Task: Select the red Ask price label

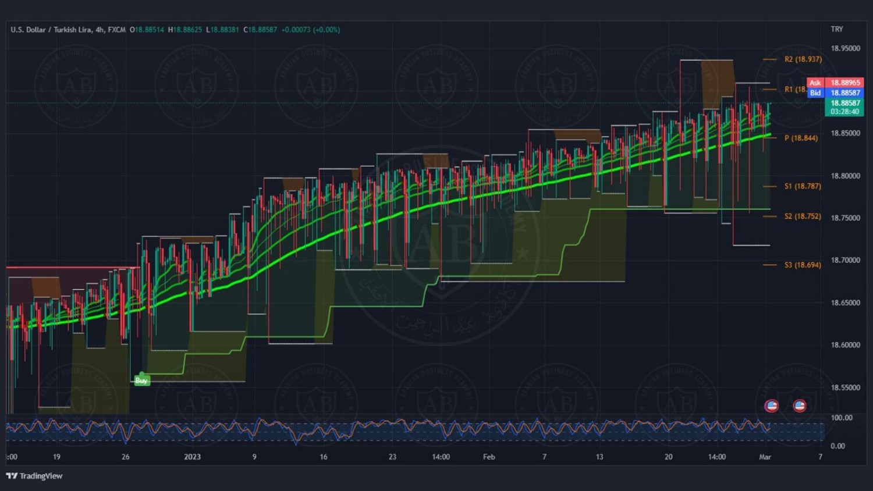Action: [x=836, y=83]
